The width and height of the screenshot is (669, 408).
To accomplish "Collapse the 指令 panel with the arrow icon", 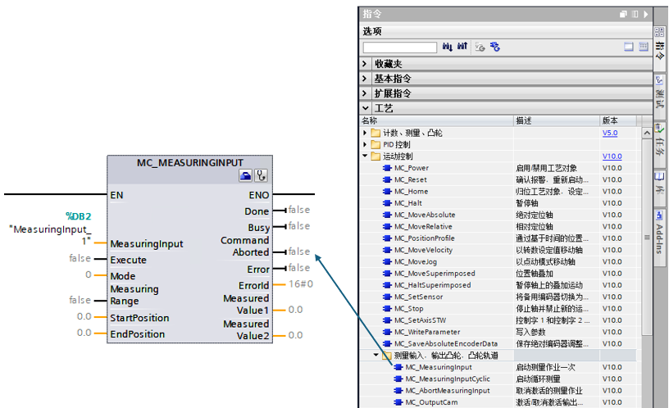I will coord(645,14).
